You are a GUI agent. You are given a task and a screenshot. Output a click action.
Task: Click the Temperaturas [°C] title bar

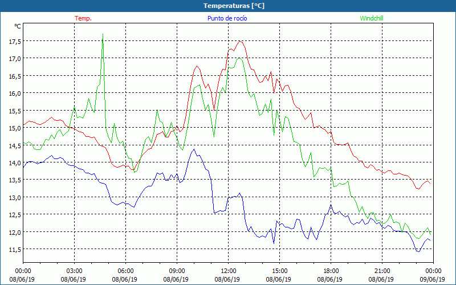pos(228,6)
